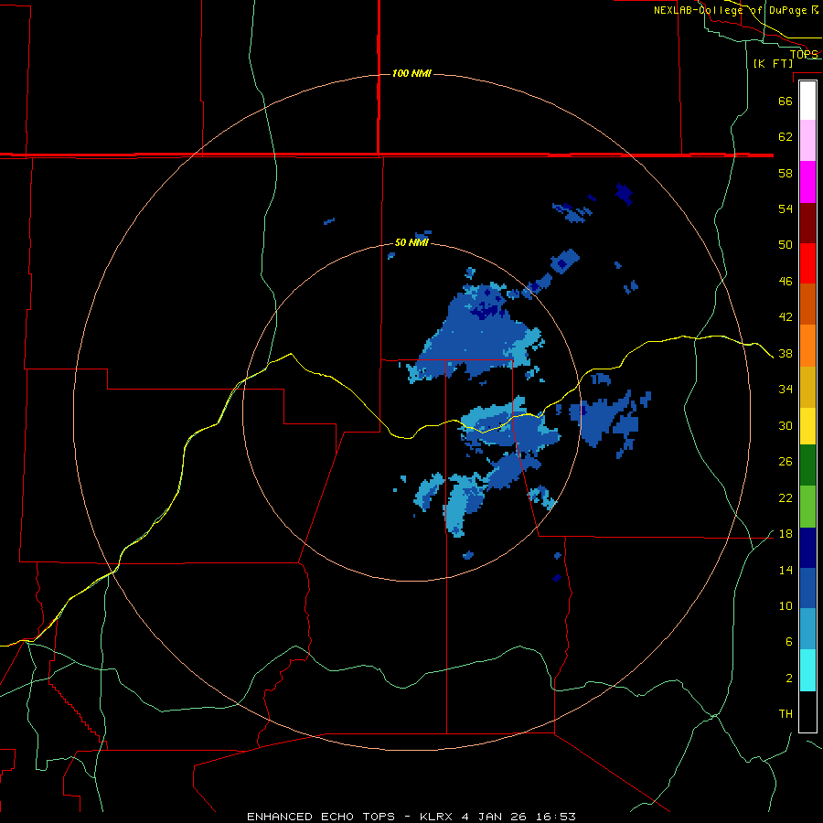Click the legend value '2'
The height and width of the screenshot is (823, 823).
[x=788, y=679]
